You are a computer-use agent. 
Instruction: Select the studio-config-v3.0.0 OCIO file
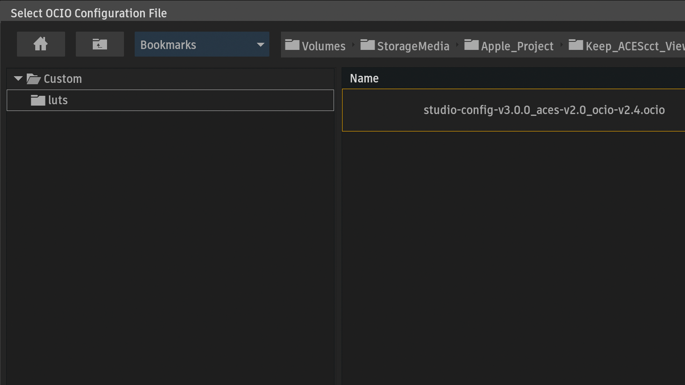click(x=544, y=110)
